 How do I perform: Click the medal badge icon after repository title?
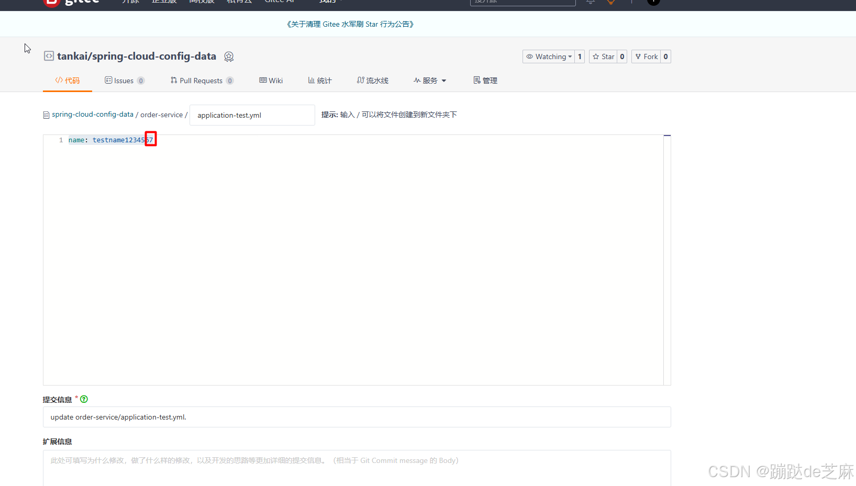point(229,56)
